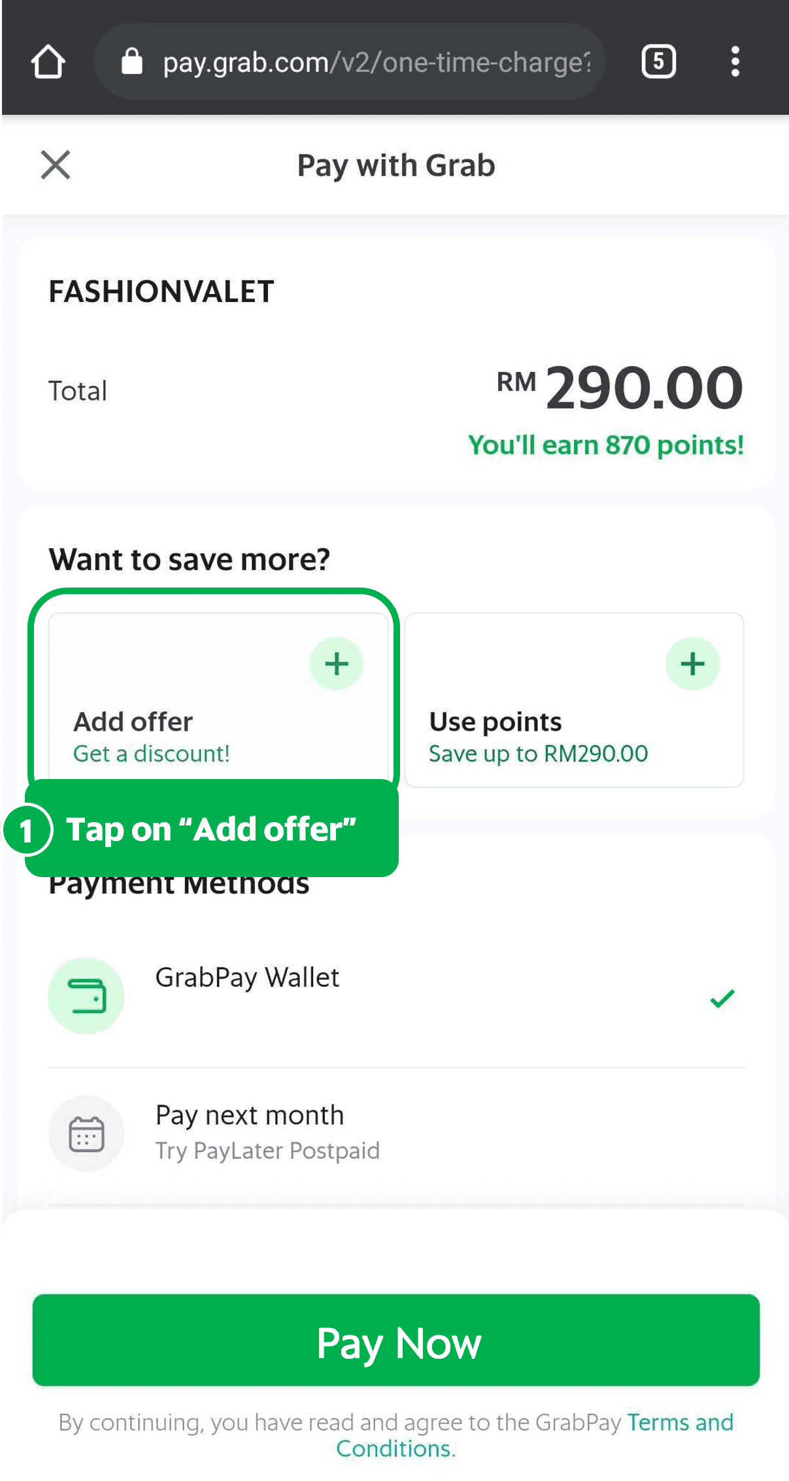
Task: Tap the plus icon on the Add offer card
Action: coord(336,663)
